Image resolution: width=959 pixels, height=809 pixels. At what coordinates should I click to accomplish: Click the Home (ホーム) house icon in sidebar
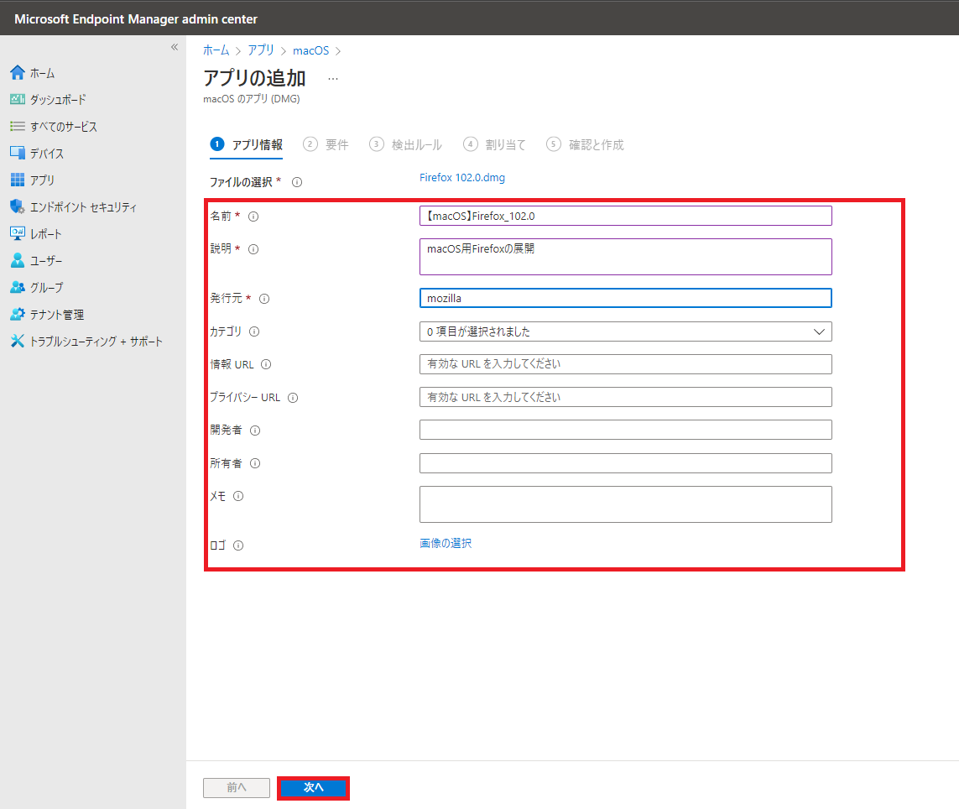click(x=18, y=73)
